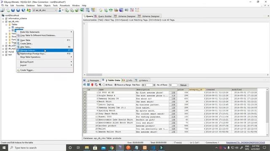Image resolution: width=270 pixels, height=151 pixels.
Task: Click the Query Builder tab icon
Action: [96, 16]
